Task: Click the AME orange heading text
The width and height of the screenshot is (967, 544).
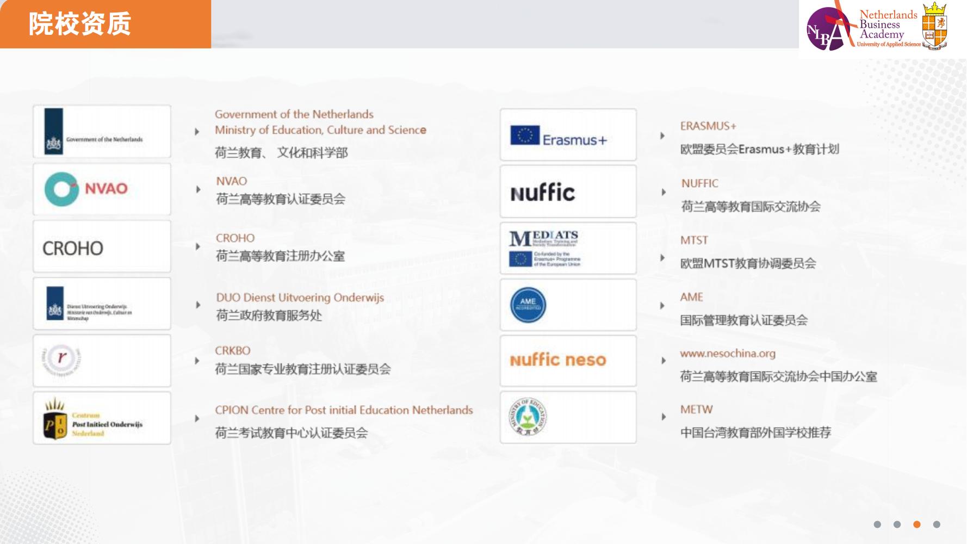Action: point(692,297)
